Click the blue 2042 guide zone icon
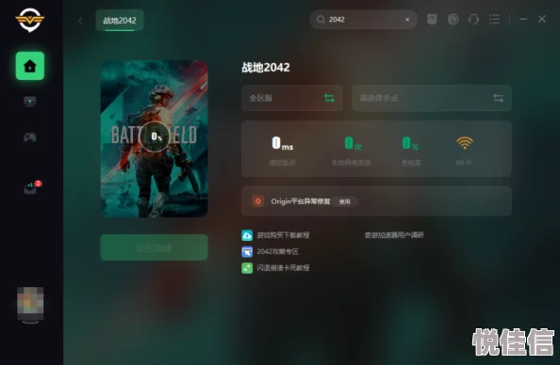 click(247, 252)
